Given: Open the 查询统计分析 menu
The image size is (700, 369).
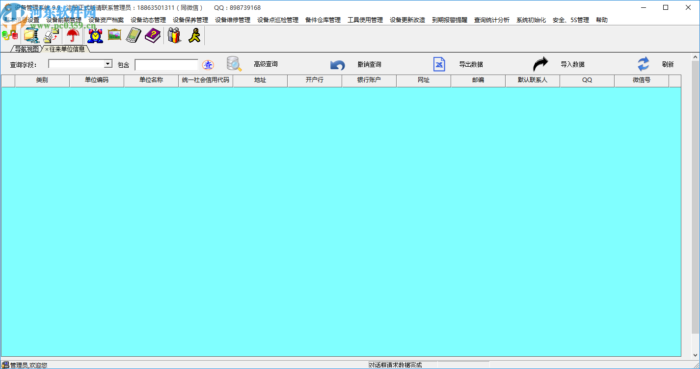Looking at the screenshot, I should pyautogui.click(x=492, y=20).
